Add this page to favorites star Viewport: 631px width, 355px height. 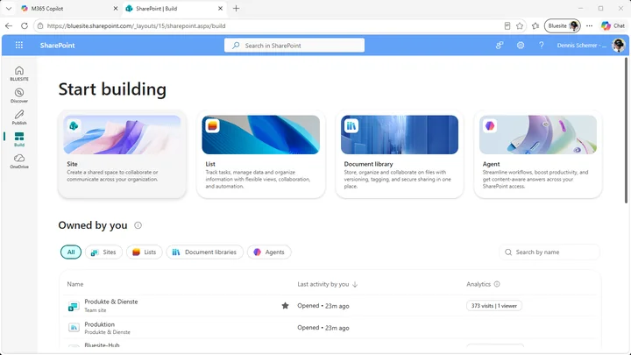(x=520, y=25)
